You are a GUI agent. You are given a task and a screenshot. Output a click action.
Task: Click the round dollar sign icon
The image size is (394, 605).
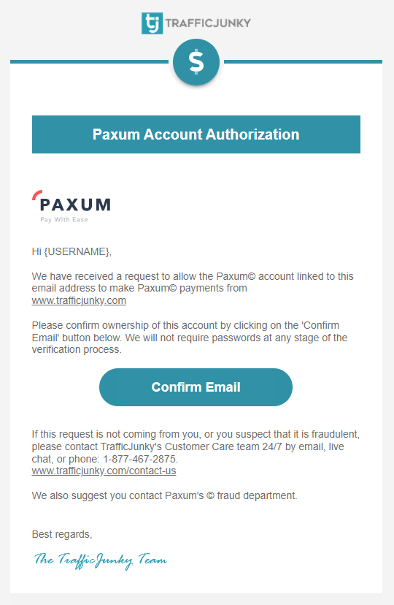click(x=196, y=62)
